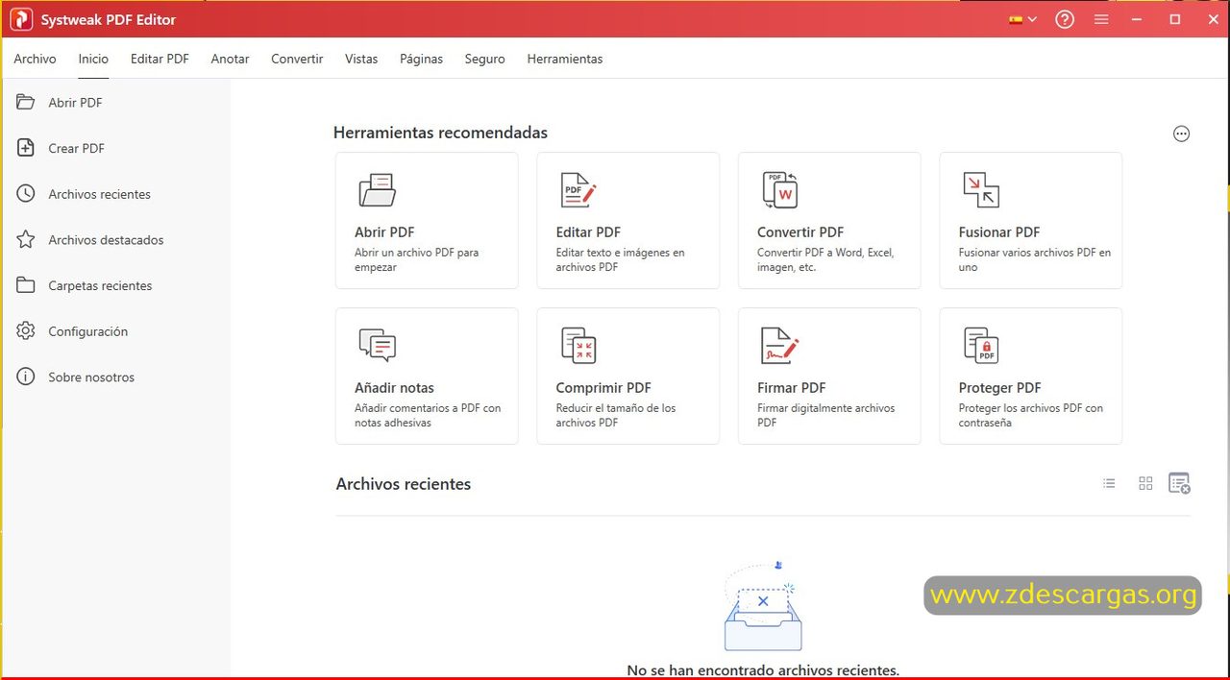
Task: Switch to the Convertir tab
Action: [x=297, y=59]
